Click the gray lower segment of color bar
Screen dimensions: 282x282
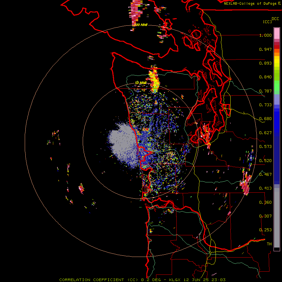click(x=277, y=218)
